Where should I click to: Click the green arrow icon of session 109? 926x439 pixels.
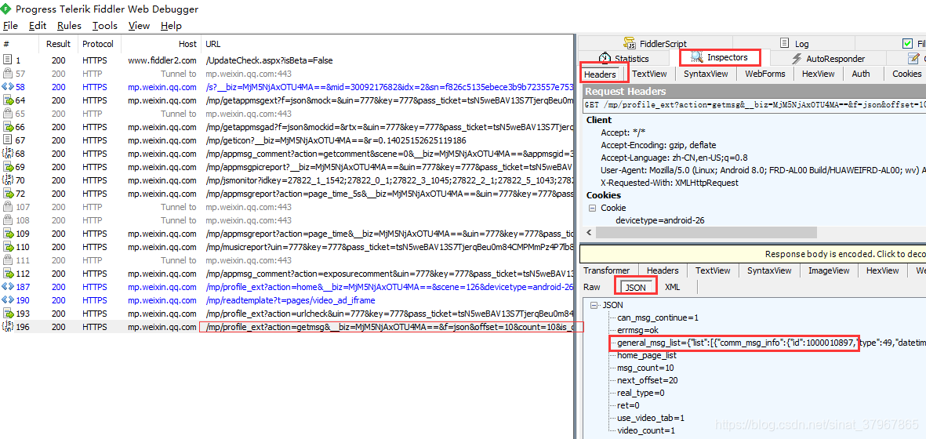(9, 234)
